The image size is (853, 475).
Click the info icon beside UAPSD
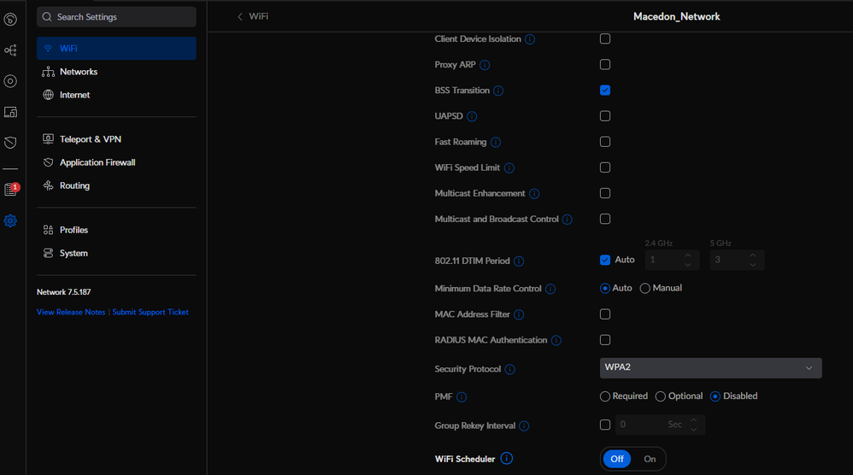[472, 116]
